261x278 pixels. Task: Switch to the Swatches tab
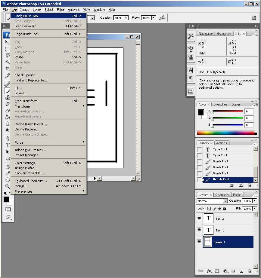coord(220,104)
